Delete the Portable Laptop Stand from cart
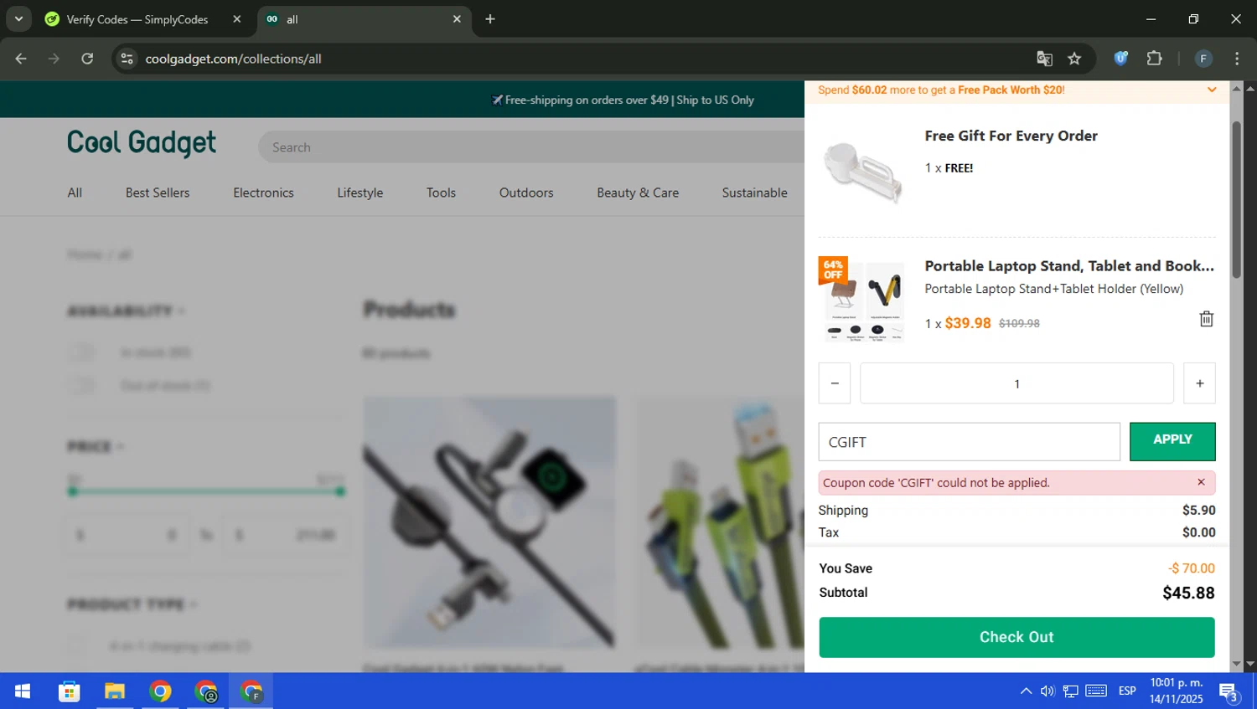This screenshot has height=709, width=1257. click(x=1206, y=319)
